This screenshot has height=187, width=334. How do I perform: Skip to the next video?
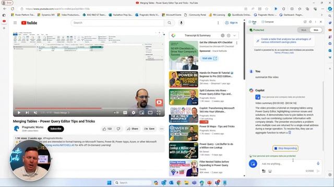(27, 113)
